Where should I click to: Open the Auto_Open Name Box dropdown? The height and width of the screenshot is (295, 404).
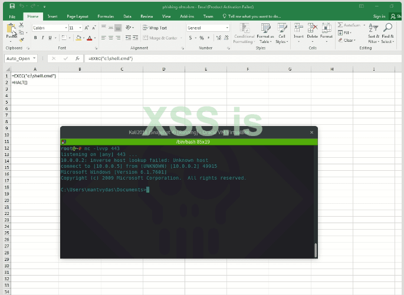34,58
